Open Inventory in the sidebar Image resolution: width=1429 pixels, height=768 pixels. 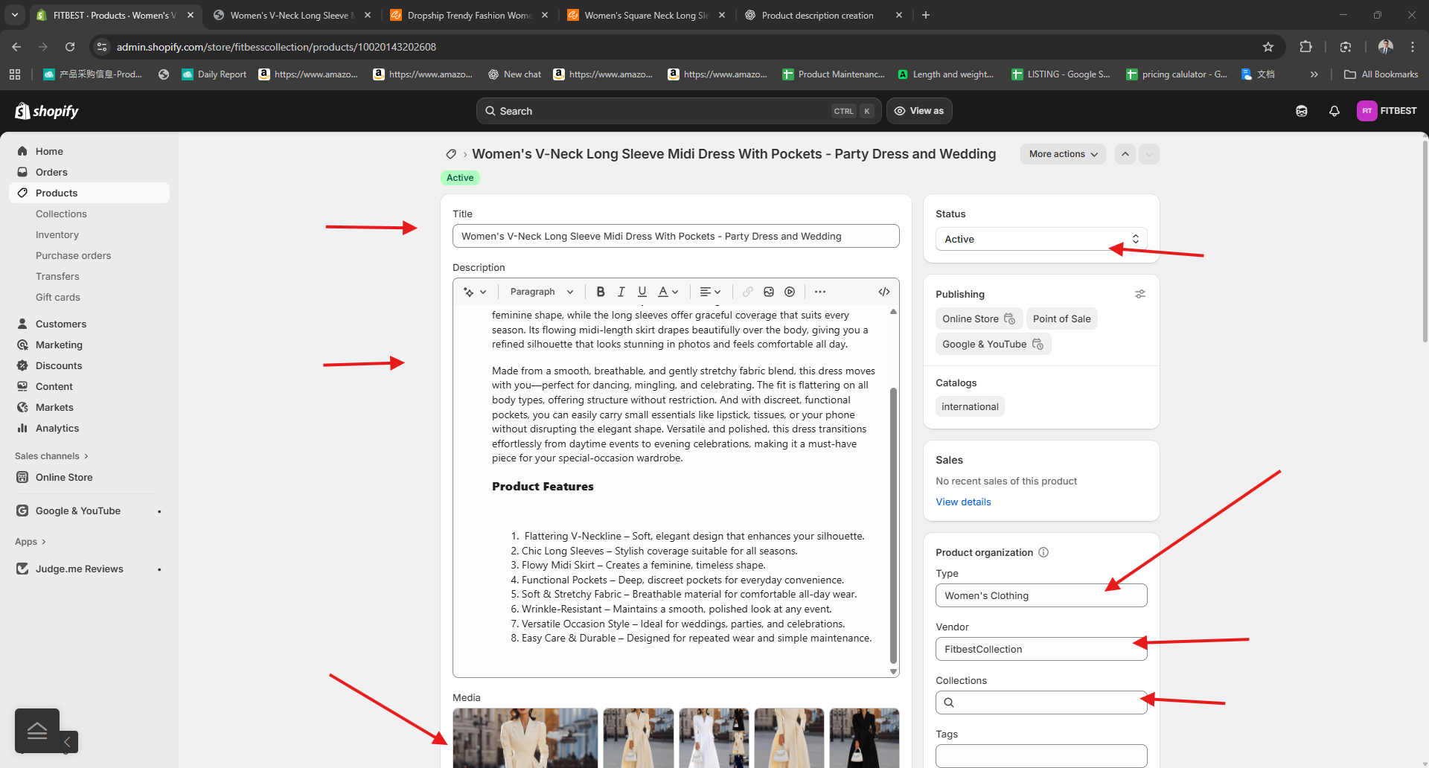57,234
